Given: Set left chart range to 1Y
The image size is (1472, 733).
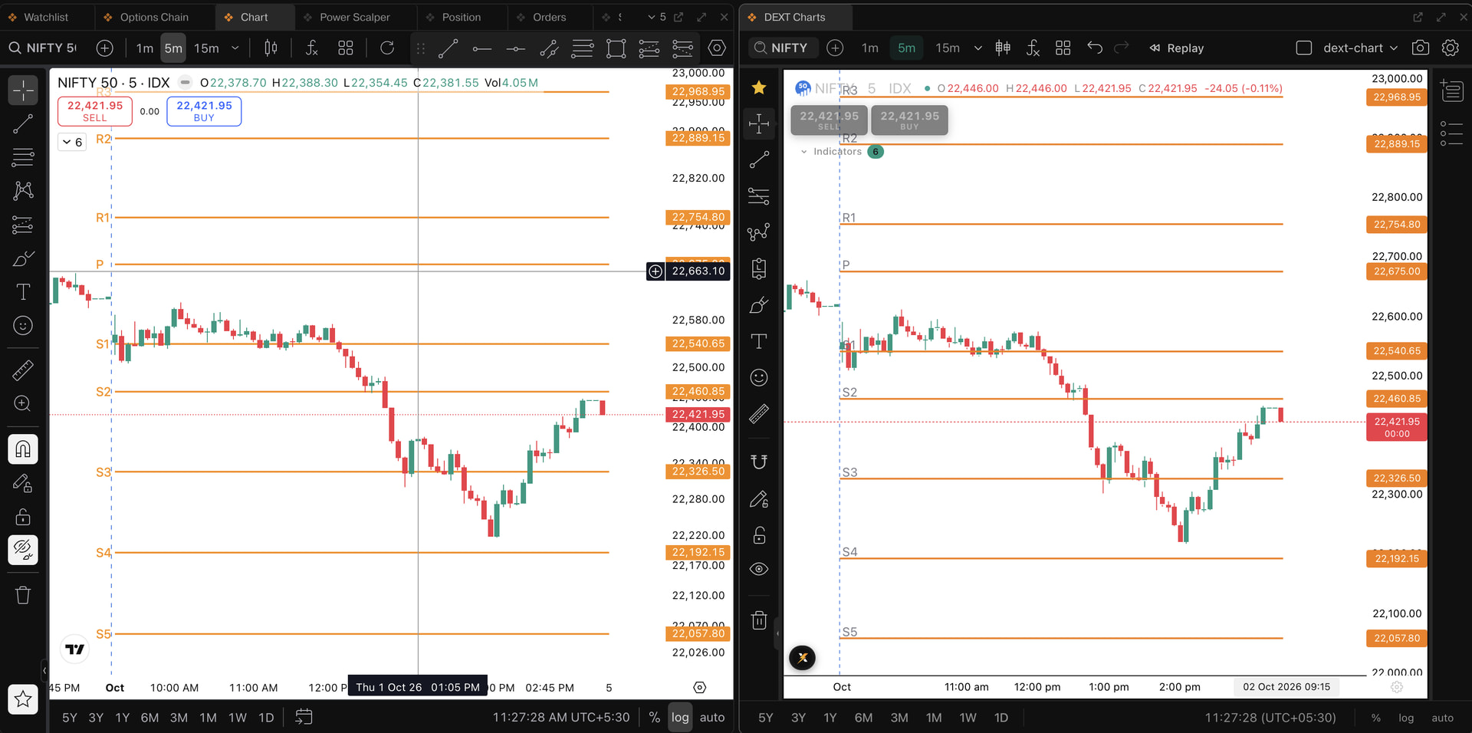Looking at the screenshot, I should (123, 718).
